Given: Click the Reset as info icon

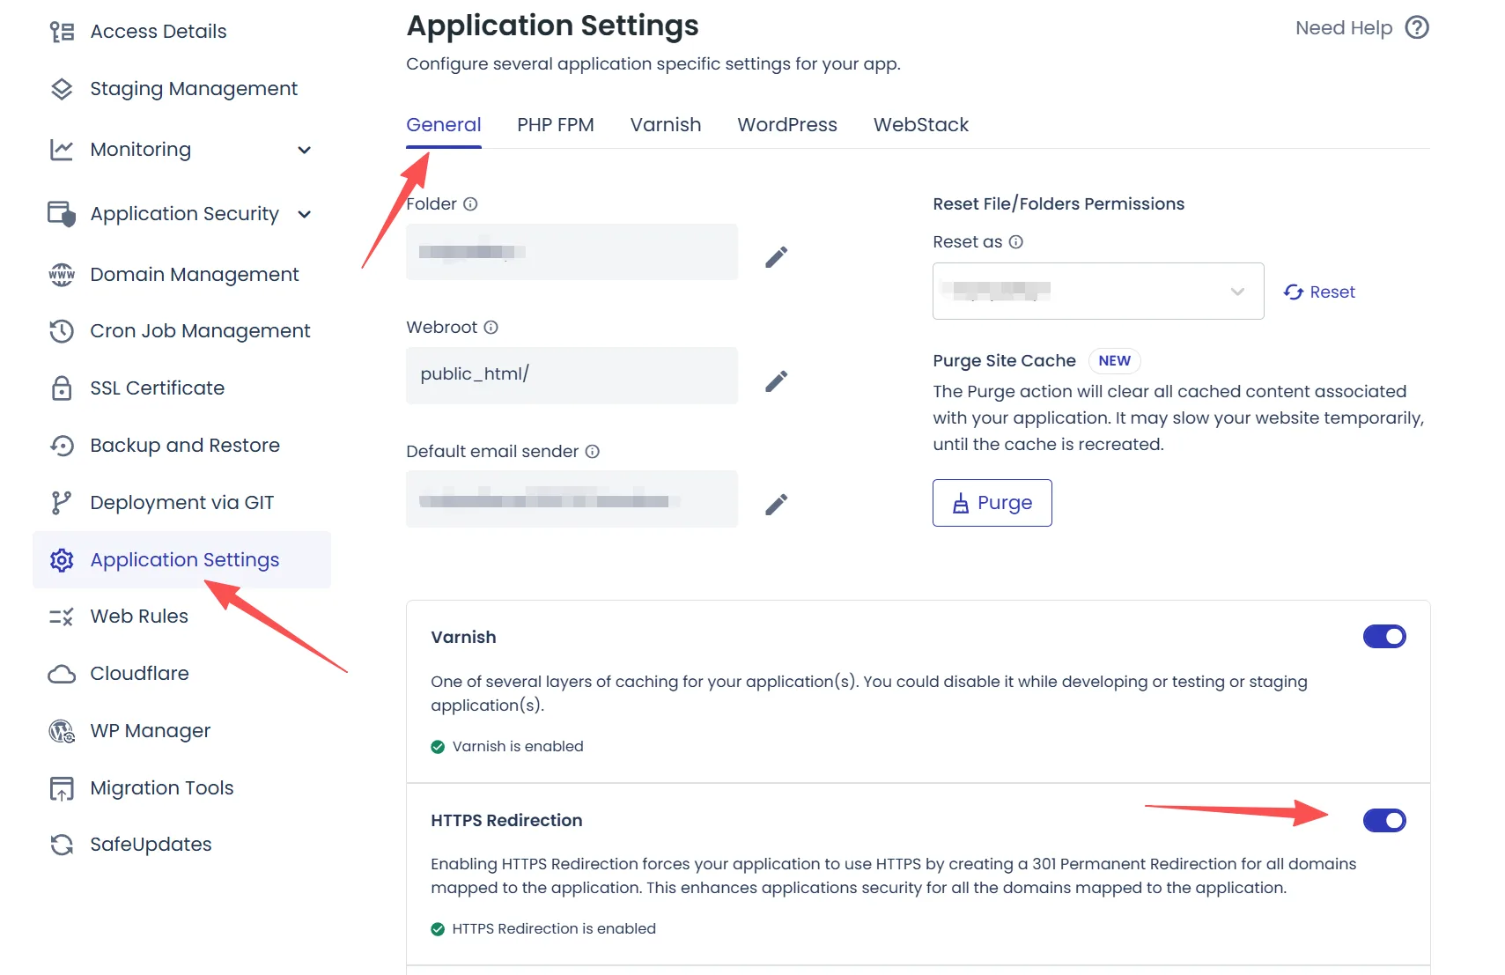Looking at the screenshot, I should 1015,242.
